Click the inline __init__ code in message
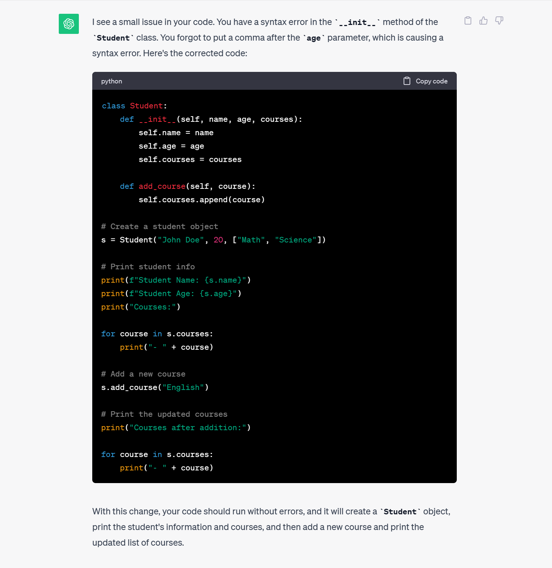The height and width of the screenshot is (568, 552). (x=357, y=23)
